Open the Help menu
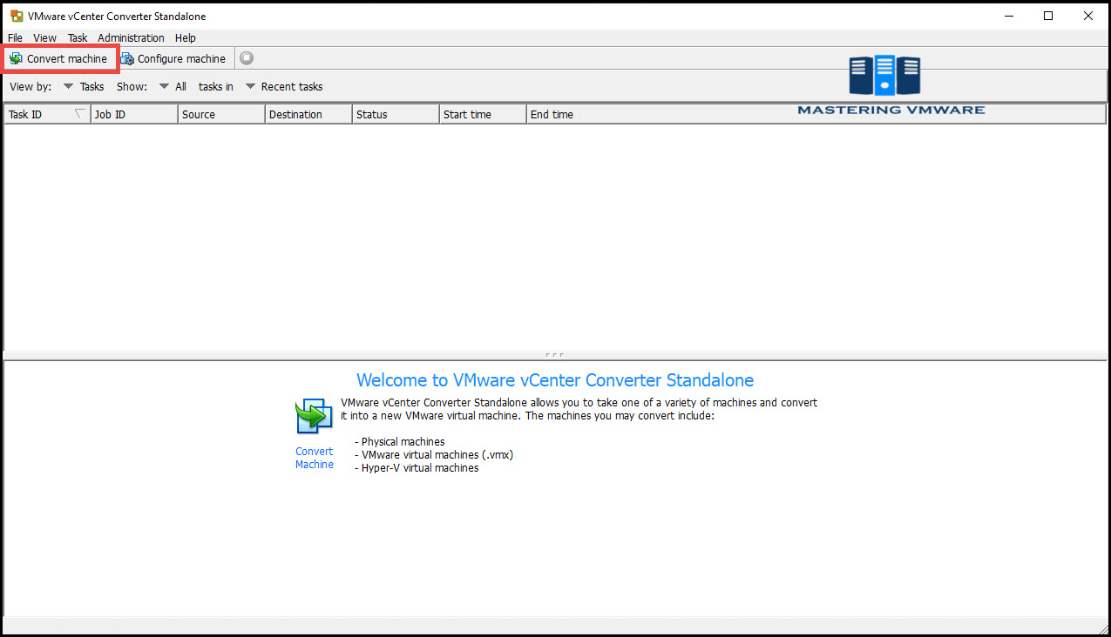1111x637 pixels. point(185,37)
